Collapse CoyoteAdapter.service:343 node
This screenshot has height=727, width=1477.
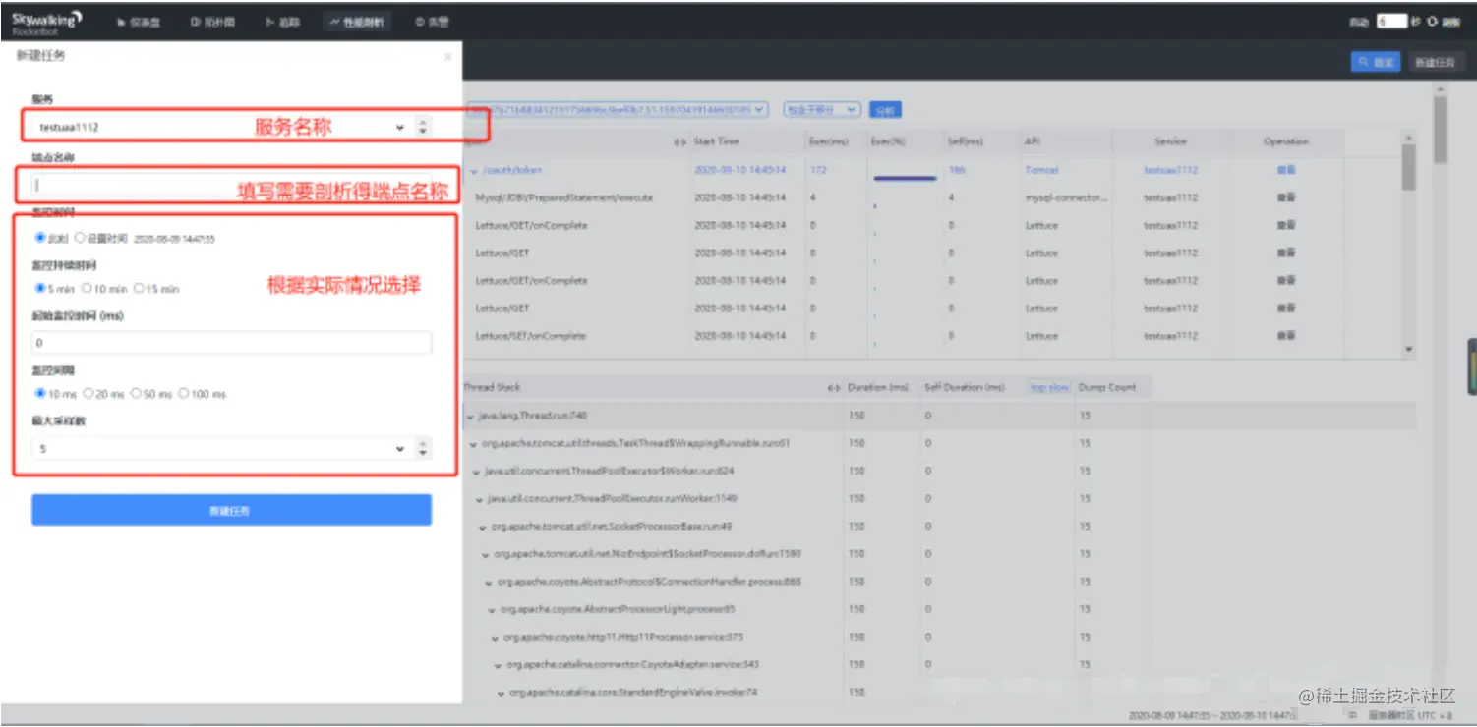498,665
